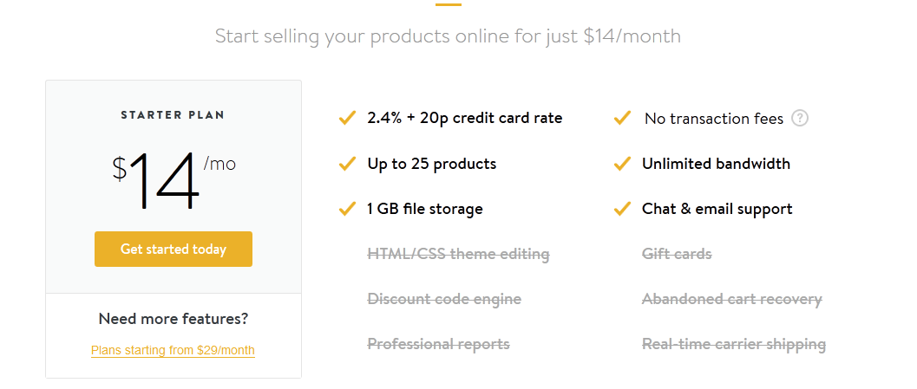This screenshot has height=389, width=917.
Task: Click checkmark next to credit card rate
Action: [347, 119]
